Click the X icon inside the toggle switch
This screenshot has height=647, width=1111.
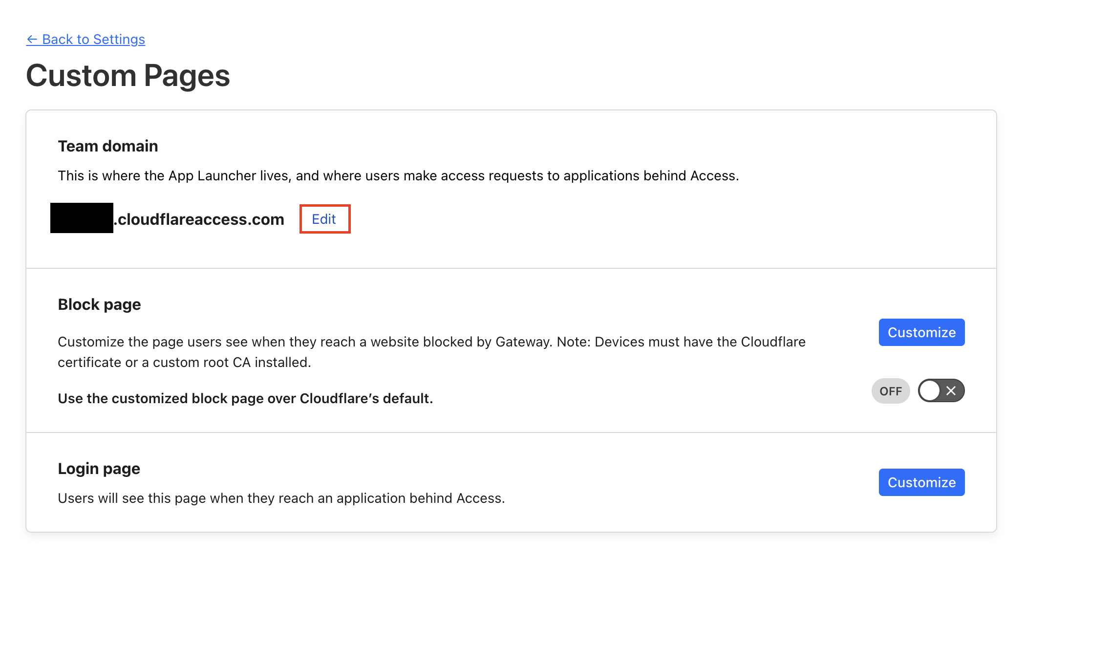coord(950,390)
